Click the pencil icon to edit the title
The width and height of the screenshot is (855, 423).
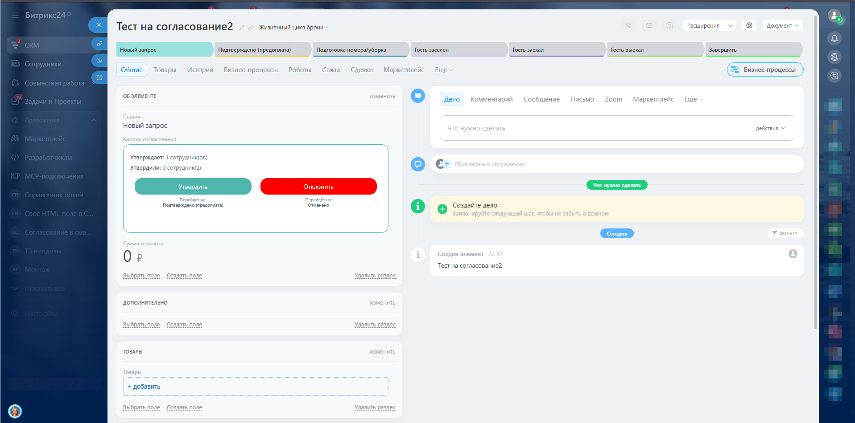point(242,28)
